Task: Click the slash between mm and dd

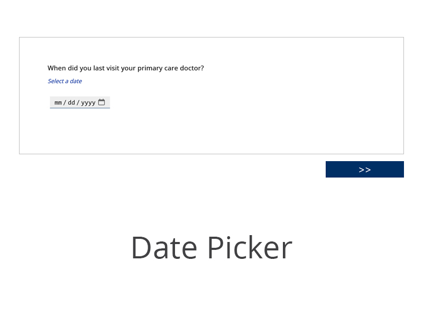Action: [65, 102]
